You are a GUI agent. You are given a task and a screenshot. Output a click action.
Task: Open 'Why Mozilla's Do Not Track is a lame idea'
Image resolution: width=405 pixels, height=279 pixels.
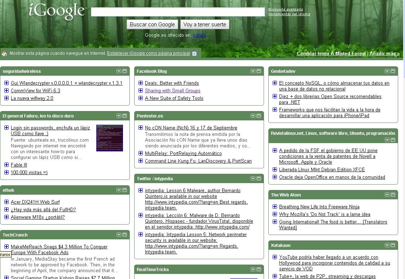click(325, 214)
